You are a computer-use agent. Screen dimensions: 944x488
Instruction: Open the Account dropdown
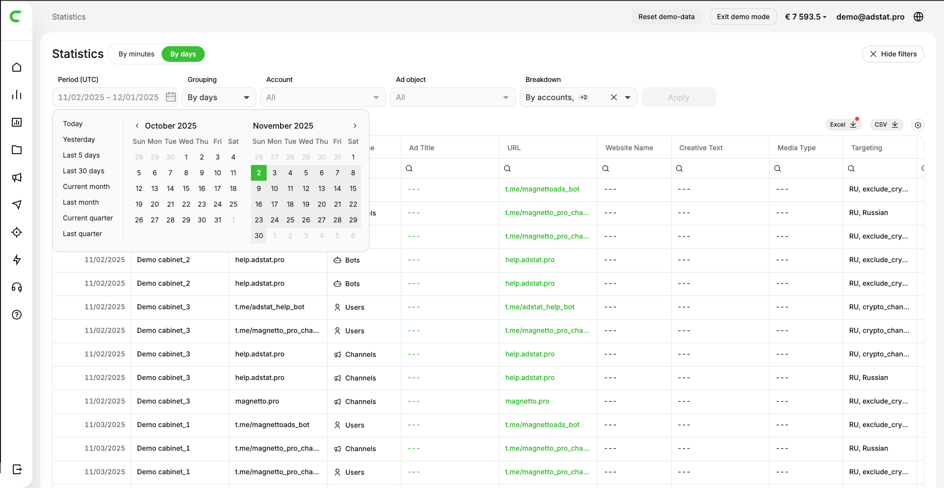[322, 97]
